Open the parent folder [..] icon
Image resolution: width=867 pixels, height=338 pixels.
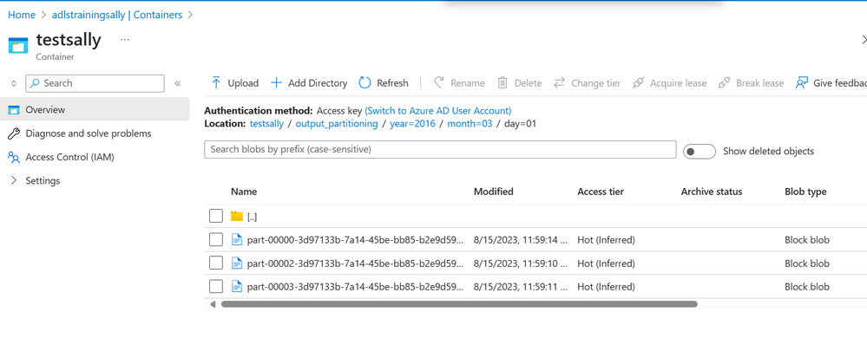237,216
